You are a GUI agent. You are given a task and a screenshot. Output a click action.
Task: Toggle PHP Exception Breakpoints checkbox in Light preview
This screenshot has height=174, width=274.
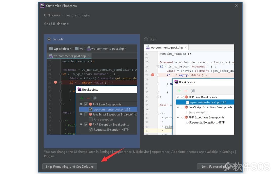point(183,117)
